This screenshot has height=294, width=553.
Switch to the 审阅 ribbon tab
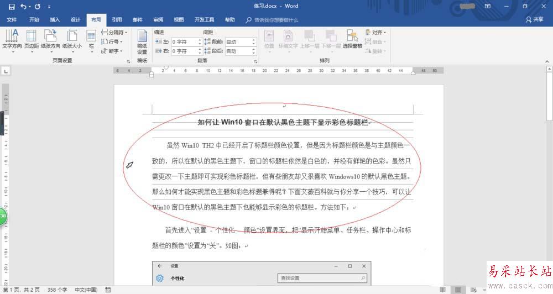coord(158,20)
